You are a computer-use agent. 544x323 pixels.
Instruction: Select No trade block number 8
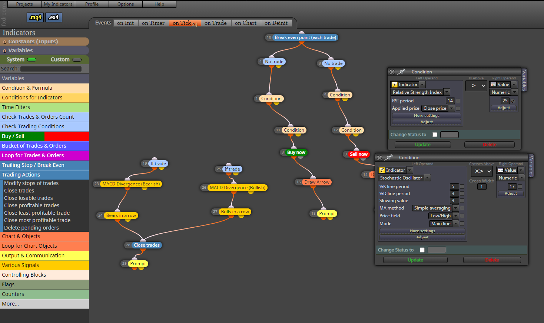click(334, 63)
